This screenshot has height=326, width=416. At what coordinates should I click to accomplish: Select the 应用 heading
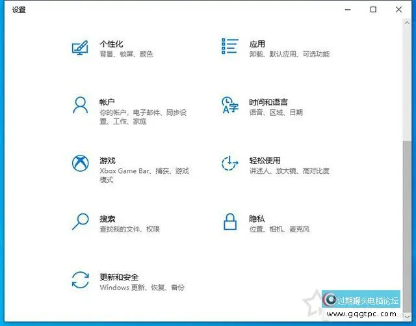257,44
